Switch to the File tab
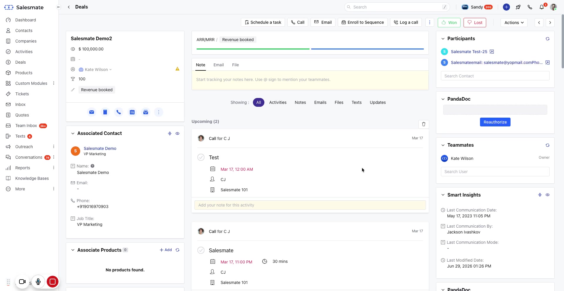 (x=235, y=65)
